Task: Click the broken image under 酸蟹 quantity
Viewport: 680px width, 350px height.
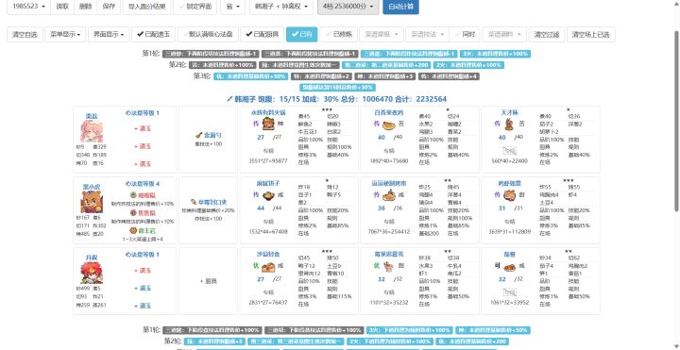Action: point(509,292)
